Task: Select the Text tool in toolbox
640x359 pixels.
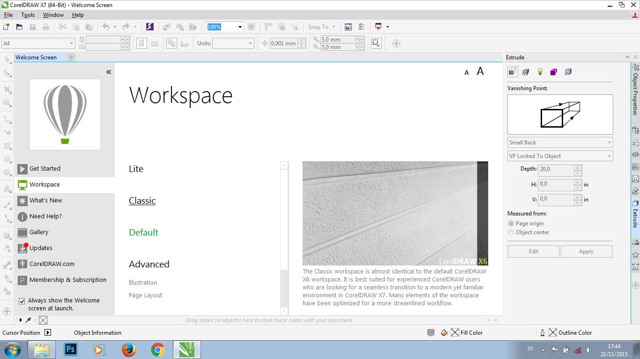Action: pos(7,189)
